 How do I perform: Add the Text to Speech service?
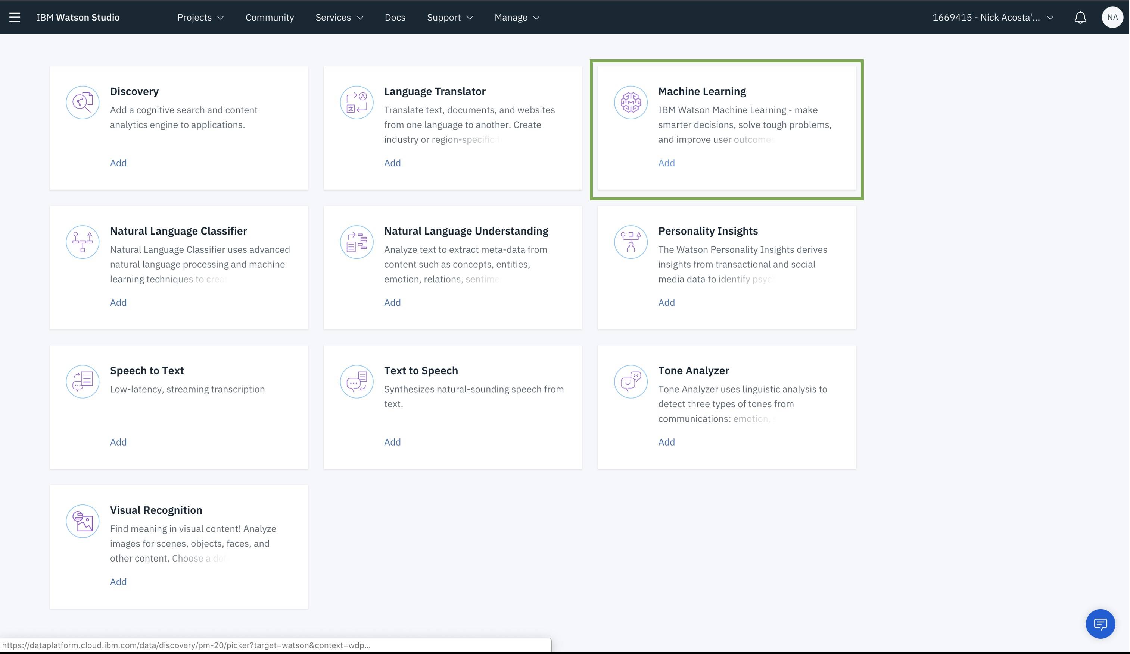coord(392,442)
